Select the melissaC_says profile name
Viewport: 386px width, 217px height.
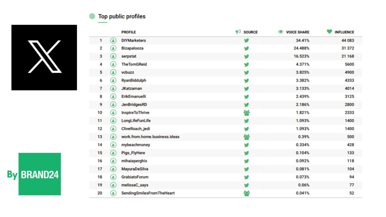[135, 185]
